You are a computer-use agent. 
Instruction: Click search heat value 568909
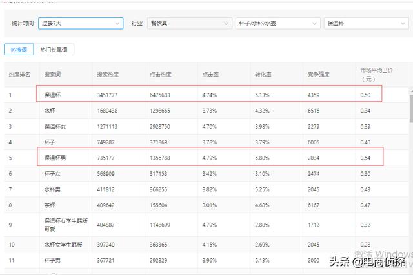pyautogui.click(x=106, y=173)
